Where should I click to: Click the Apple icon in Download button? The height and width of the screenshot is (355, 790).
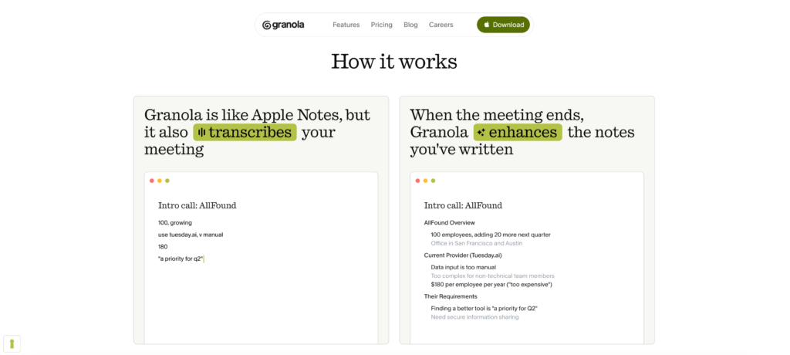click(x=487, y=25)
